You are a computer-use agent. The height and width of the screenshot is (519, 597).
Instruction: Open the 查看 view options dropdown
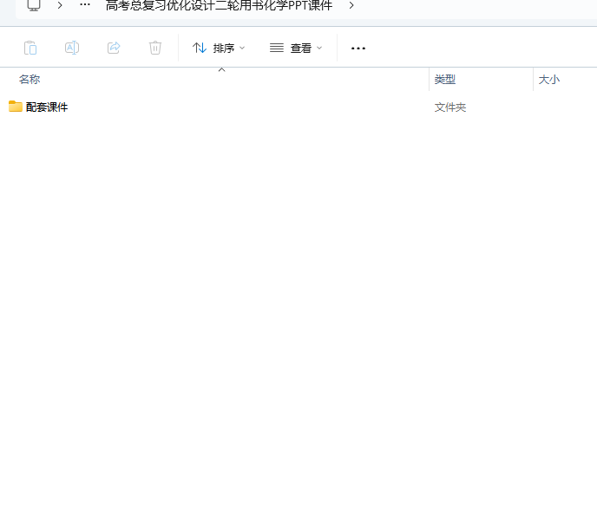296,48
